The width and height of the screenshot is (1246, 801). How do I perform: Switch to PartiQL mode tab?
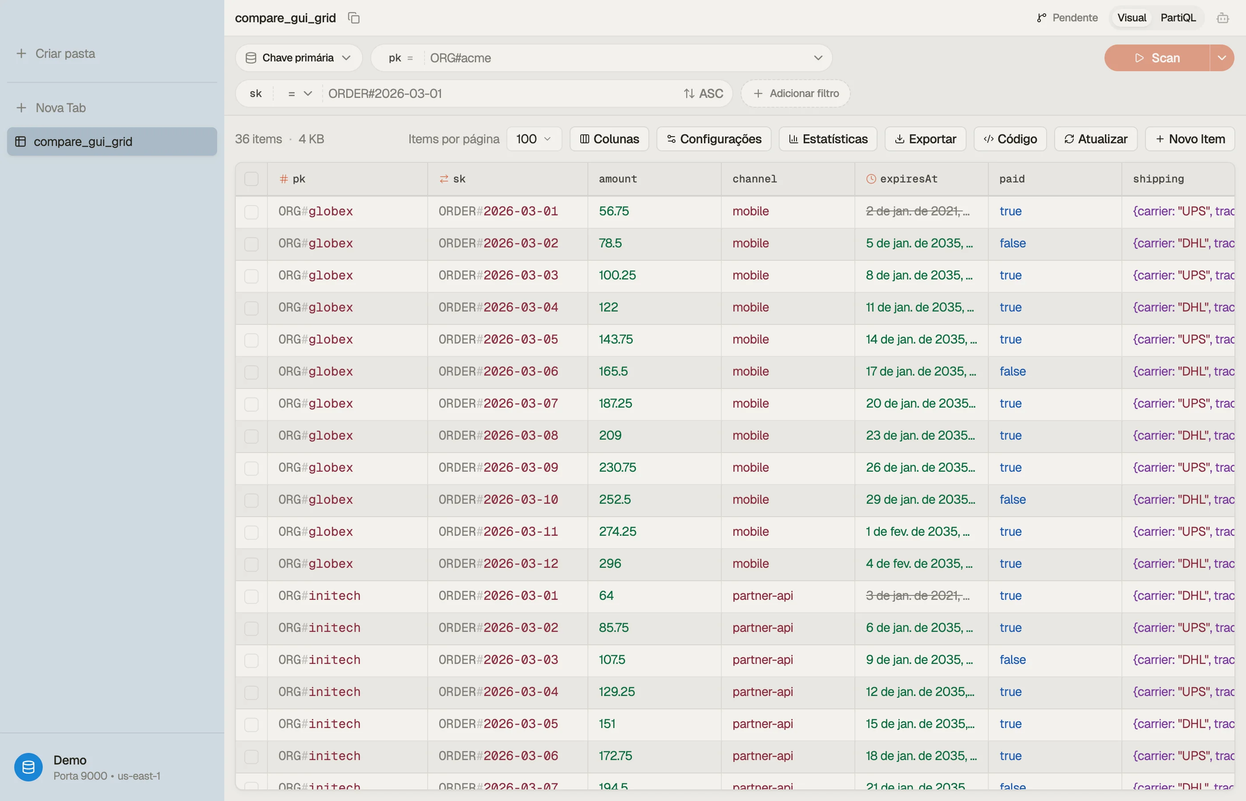1178,18
